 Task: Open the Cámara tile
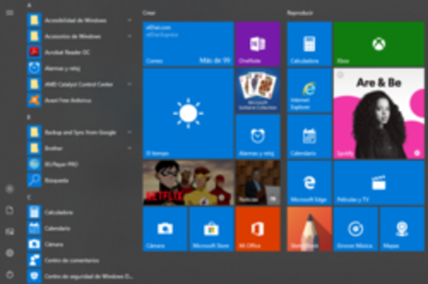165,229
